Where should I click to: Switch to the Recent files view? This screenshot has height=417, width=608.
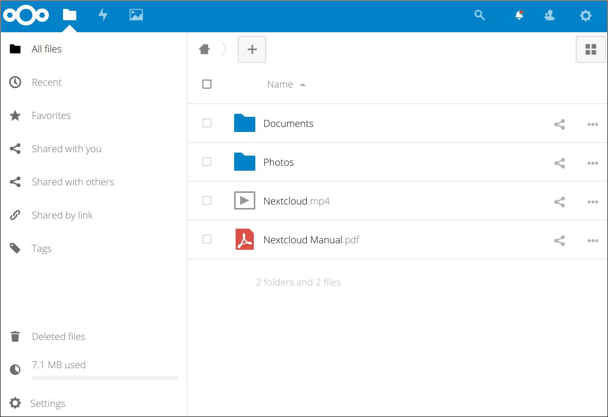pyautogui.click(x=46, y=82)
